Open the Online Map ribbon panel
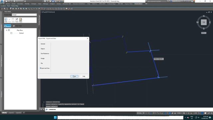This screenshot has width=213, height=120. tap(15, 6)
